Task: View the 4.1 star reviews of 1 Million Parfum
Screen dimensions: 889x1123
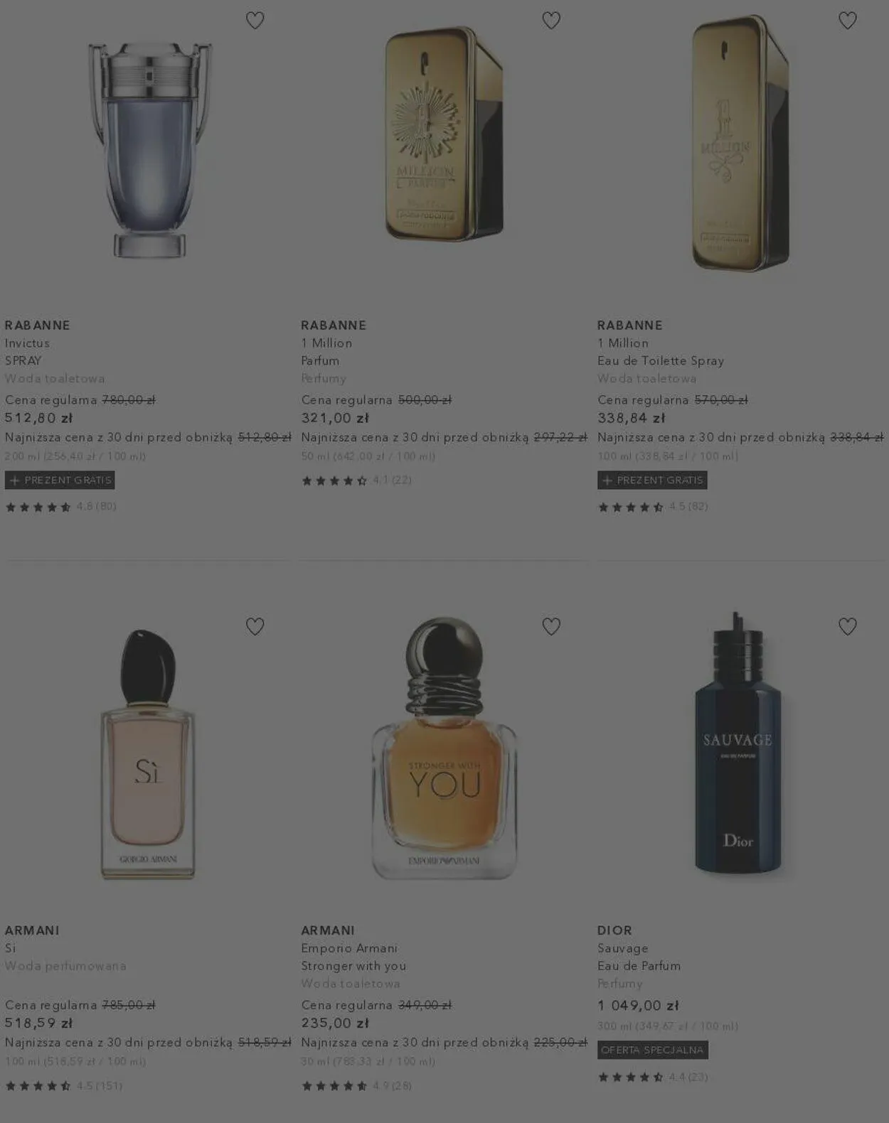Action: (356, 480)
